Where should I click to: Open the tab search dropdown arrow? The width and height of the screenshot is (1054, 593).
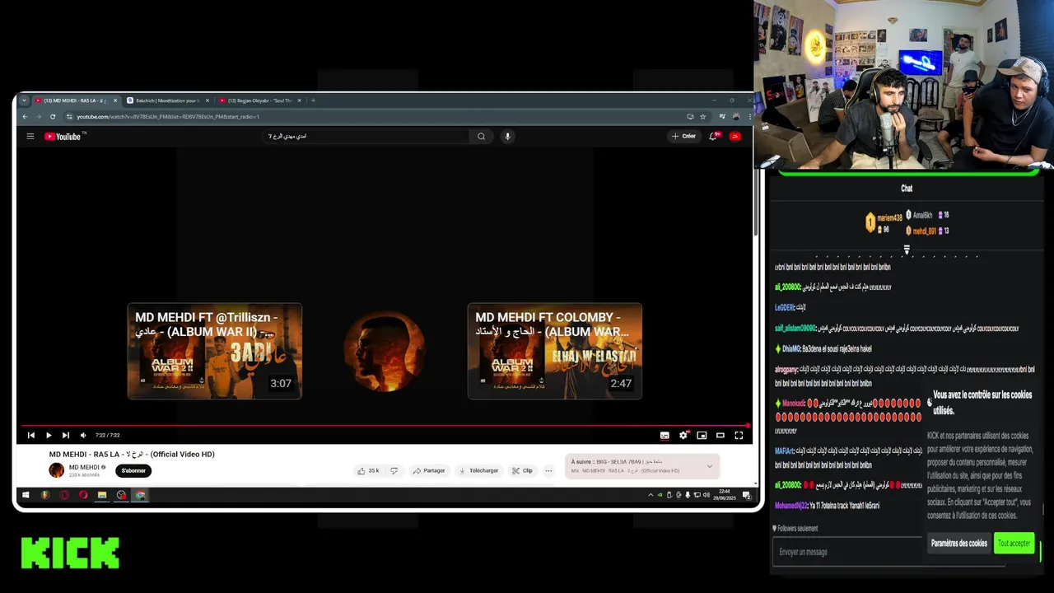[x=24, y=100]
